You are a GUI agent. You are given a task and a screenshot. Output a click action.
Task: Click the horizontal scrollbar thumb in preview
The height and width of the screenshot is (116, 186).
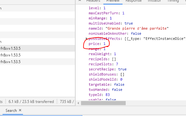[103, 103]
